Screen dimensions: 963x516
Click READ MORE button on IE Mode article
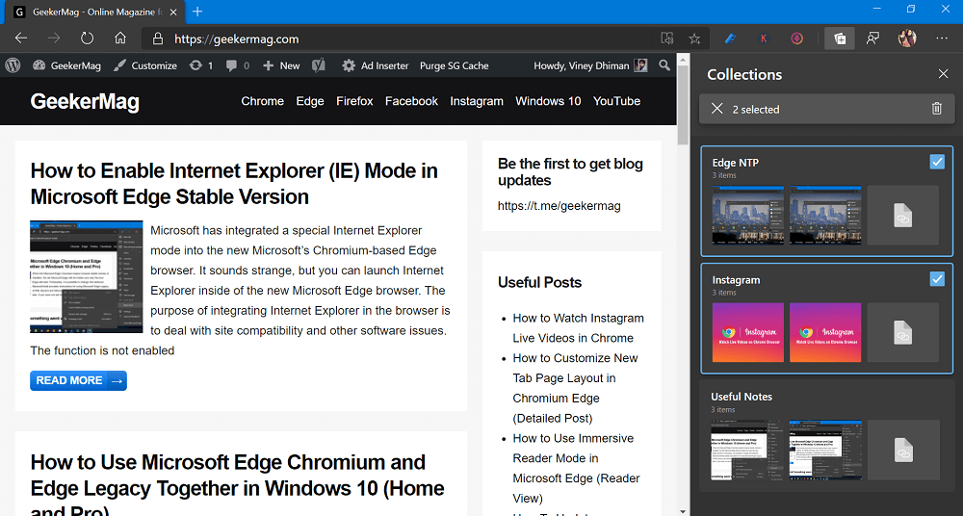[x=79, y=381]
